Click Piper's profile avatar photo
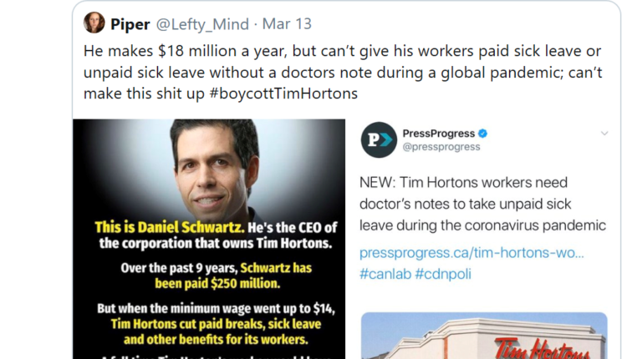Viewport: 627px width, 359px height. coord(94,23)
